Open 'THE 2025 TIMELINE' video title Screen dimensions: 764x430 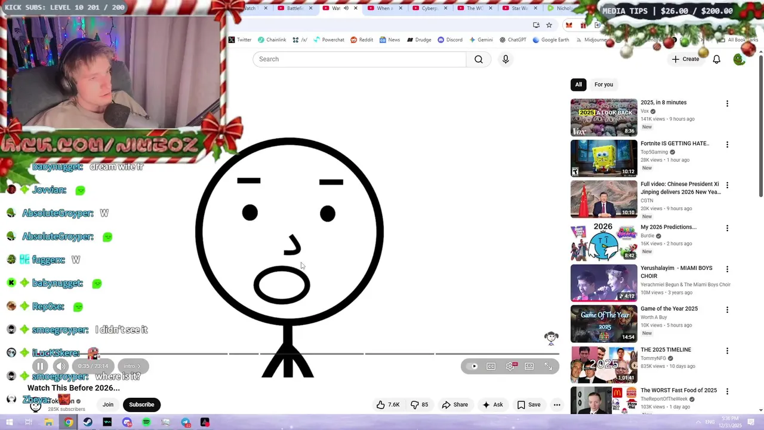(x=666, y=349)
